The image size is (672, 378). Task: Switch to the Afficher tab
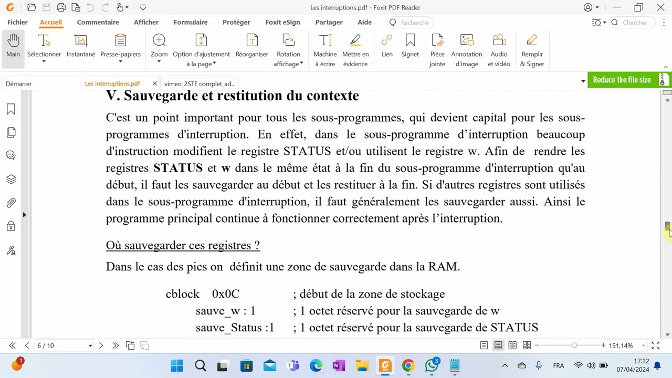tap(146, 23)
